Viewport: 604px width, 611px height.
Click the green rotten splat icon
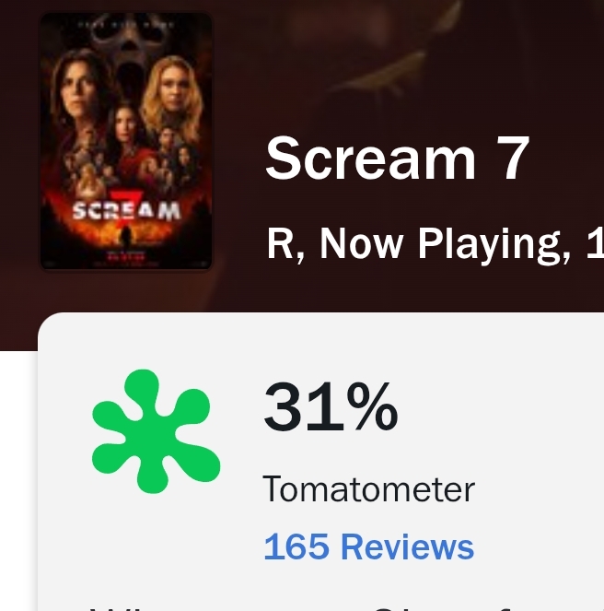click(x=155, y=430)
